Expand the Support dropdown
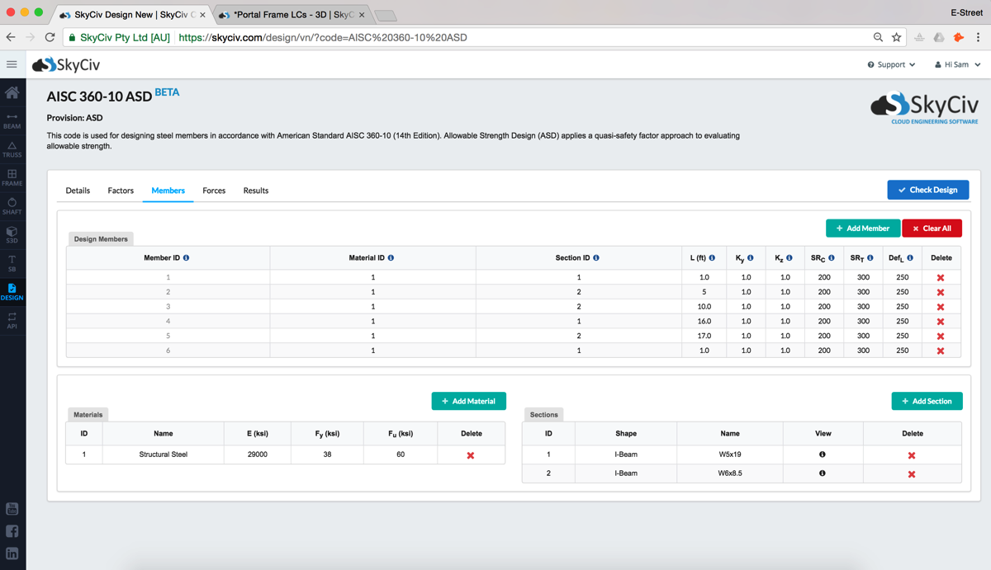The width and height of the screenshot is (991, 570). [891, 64]
